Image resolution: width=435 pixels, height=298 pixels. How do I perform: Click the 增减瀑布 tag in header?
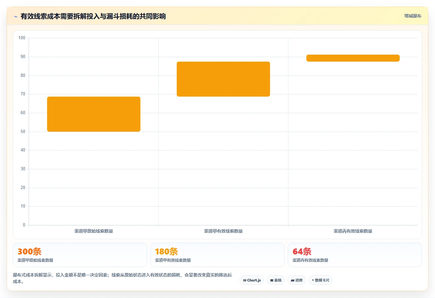pos(413,16)
